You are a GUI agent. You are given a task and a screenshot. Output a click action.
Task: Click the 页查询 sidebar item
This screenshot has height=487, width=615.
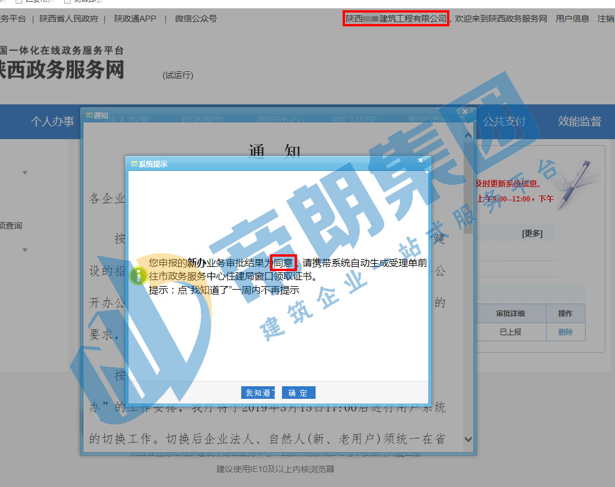pyautogui.click(x=11, y=226)
